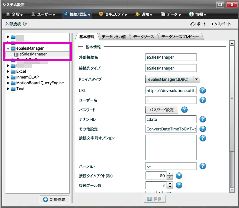This screenshot has width=239, height=208.
Task: Open help for 接続タイムアウト(秒)
Action: (179, 176)
